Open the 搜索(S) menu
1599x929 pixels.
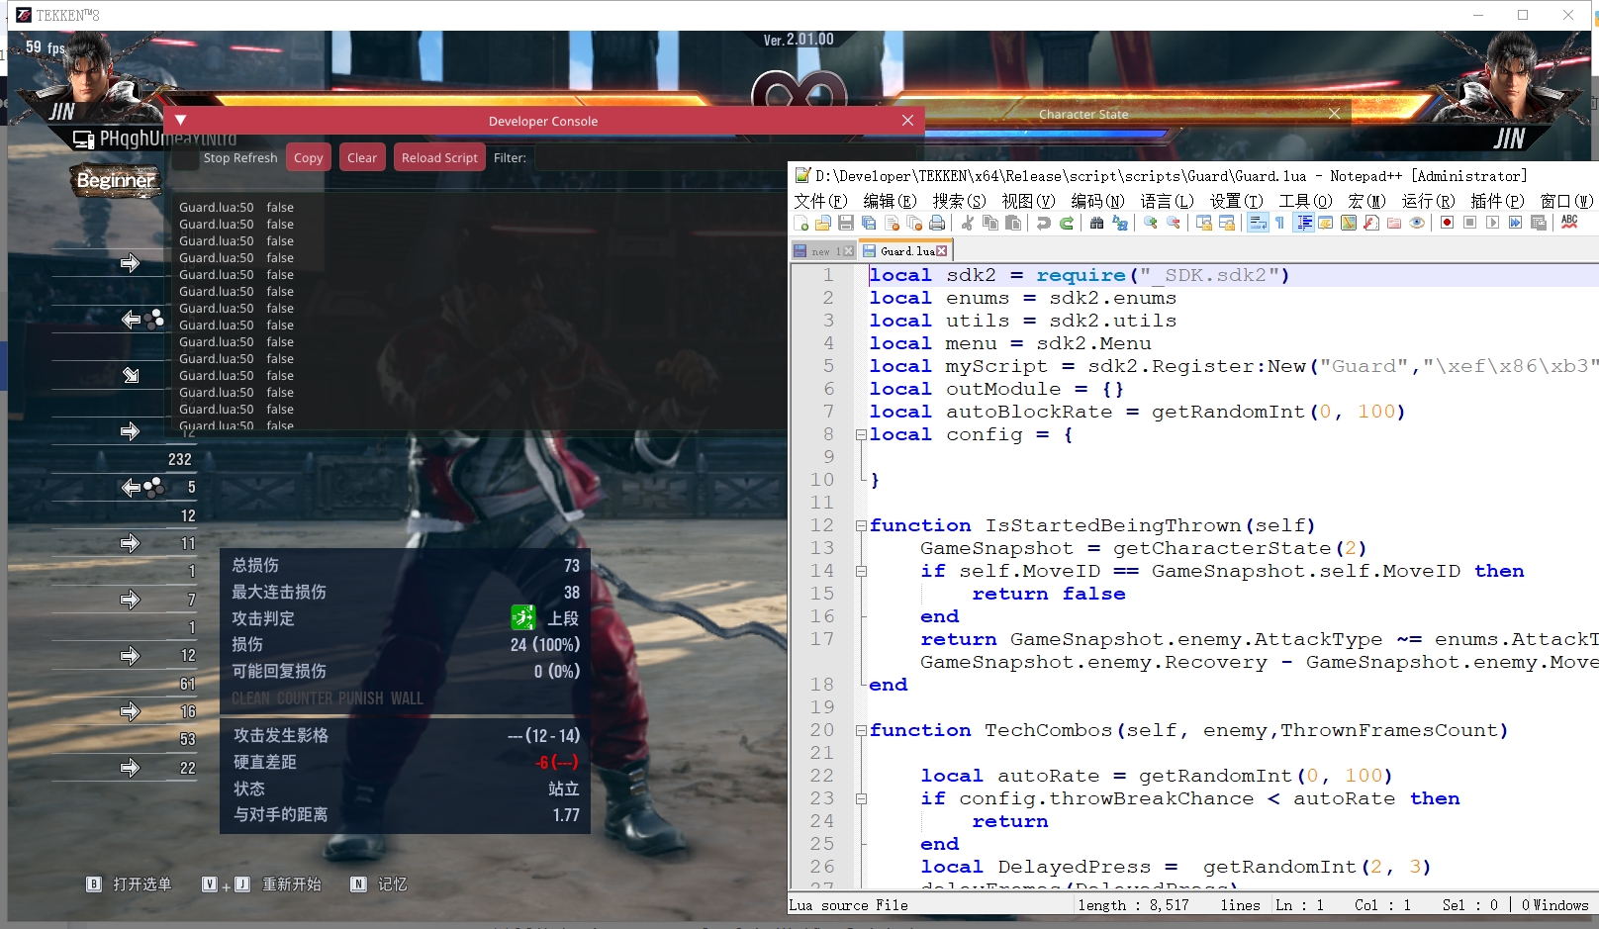coord(960,201)
